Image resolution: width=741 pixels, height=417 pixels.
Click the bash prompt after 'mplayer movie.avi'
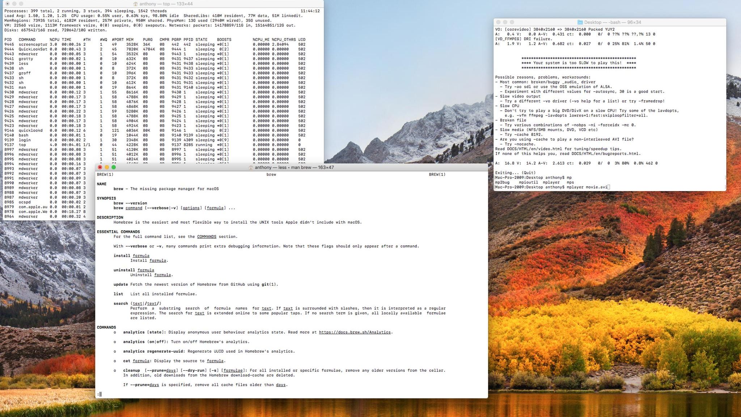pos(609,187)
